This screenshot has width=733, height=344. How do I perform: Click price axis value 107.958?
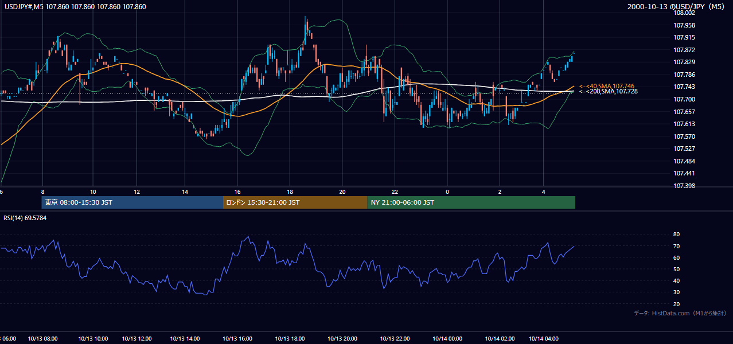pos(684,25)
